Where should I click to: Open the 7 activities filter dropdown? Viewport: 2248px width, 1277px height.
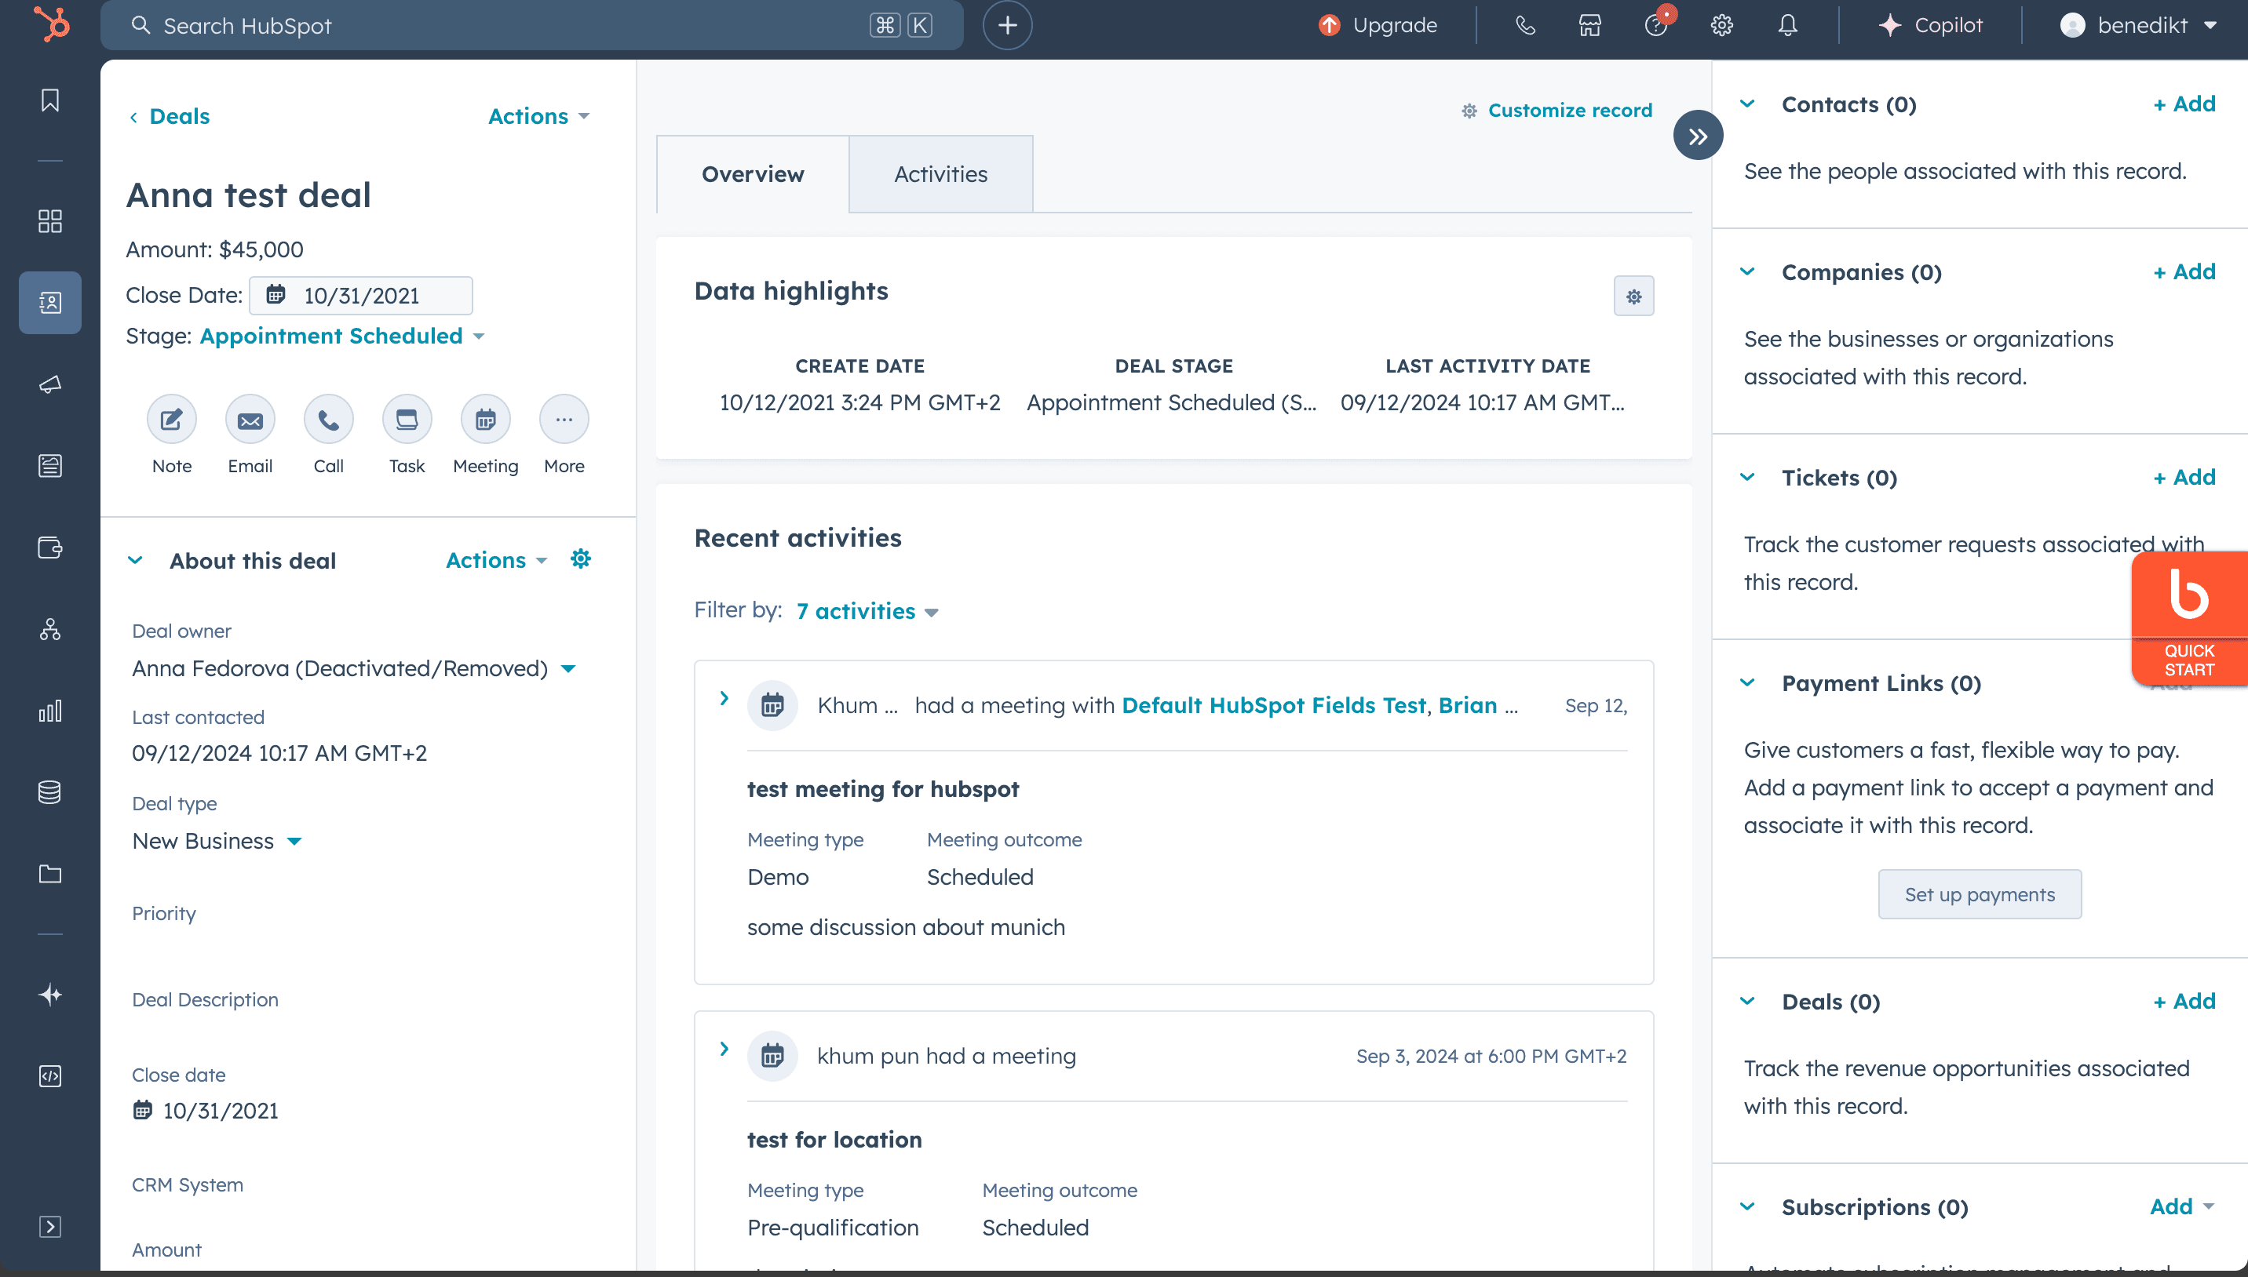(868, 611)
